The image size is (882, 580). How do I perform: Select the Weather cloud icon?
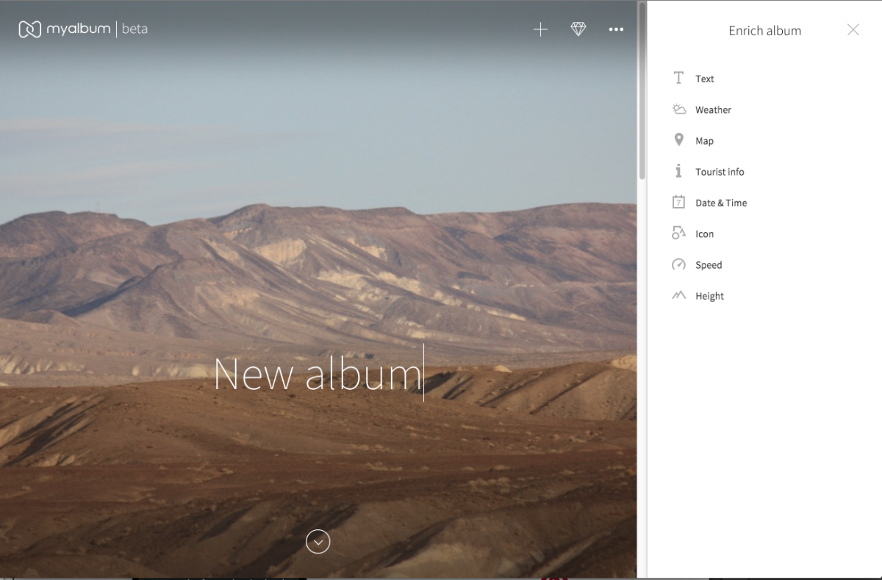678,109
